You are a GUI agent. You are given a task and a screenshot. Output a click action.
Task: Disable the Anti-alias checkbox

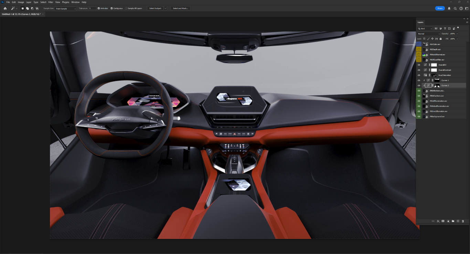pos(99,8)
